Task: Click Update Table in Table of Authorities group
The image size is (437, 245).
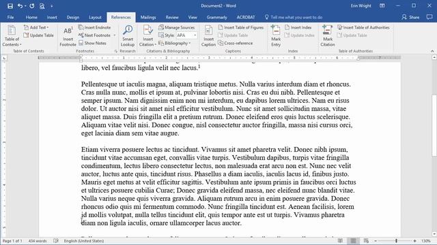Action: [x=352, y=35]
